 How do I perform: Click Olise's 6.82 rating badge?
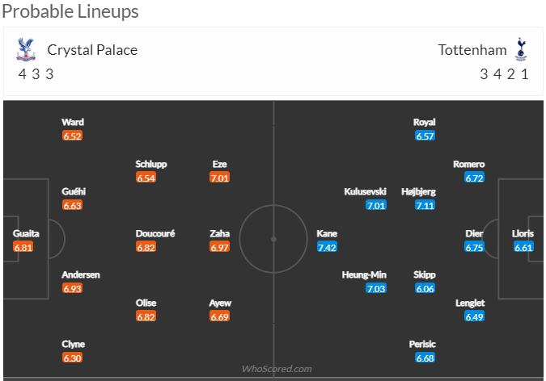(146, 316)
